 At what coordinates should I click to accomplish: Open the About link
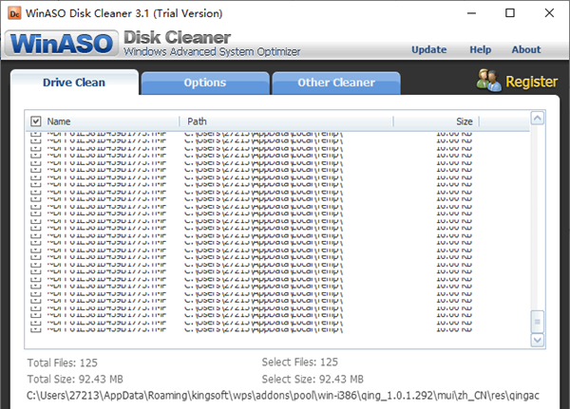526,49
